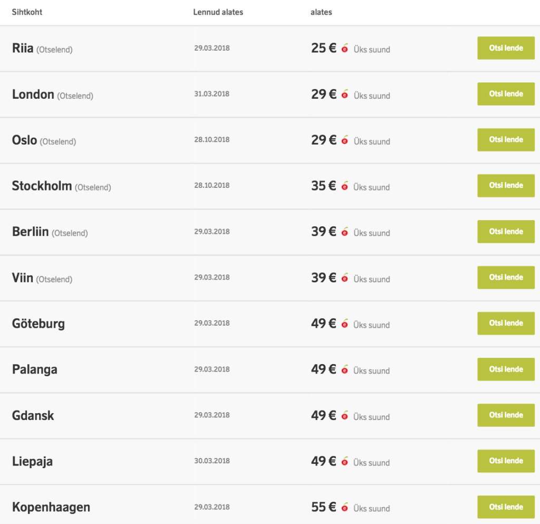Image resolution: width=540 pixels, height=524 pixels.
Task: Click the 'Sihtkoht' column header
Action: (27, 12)
